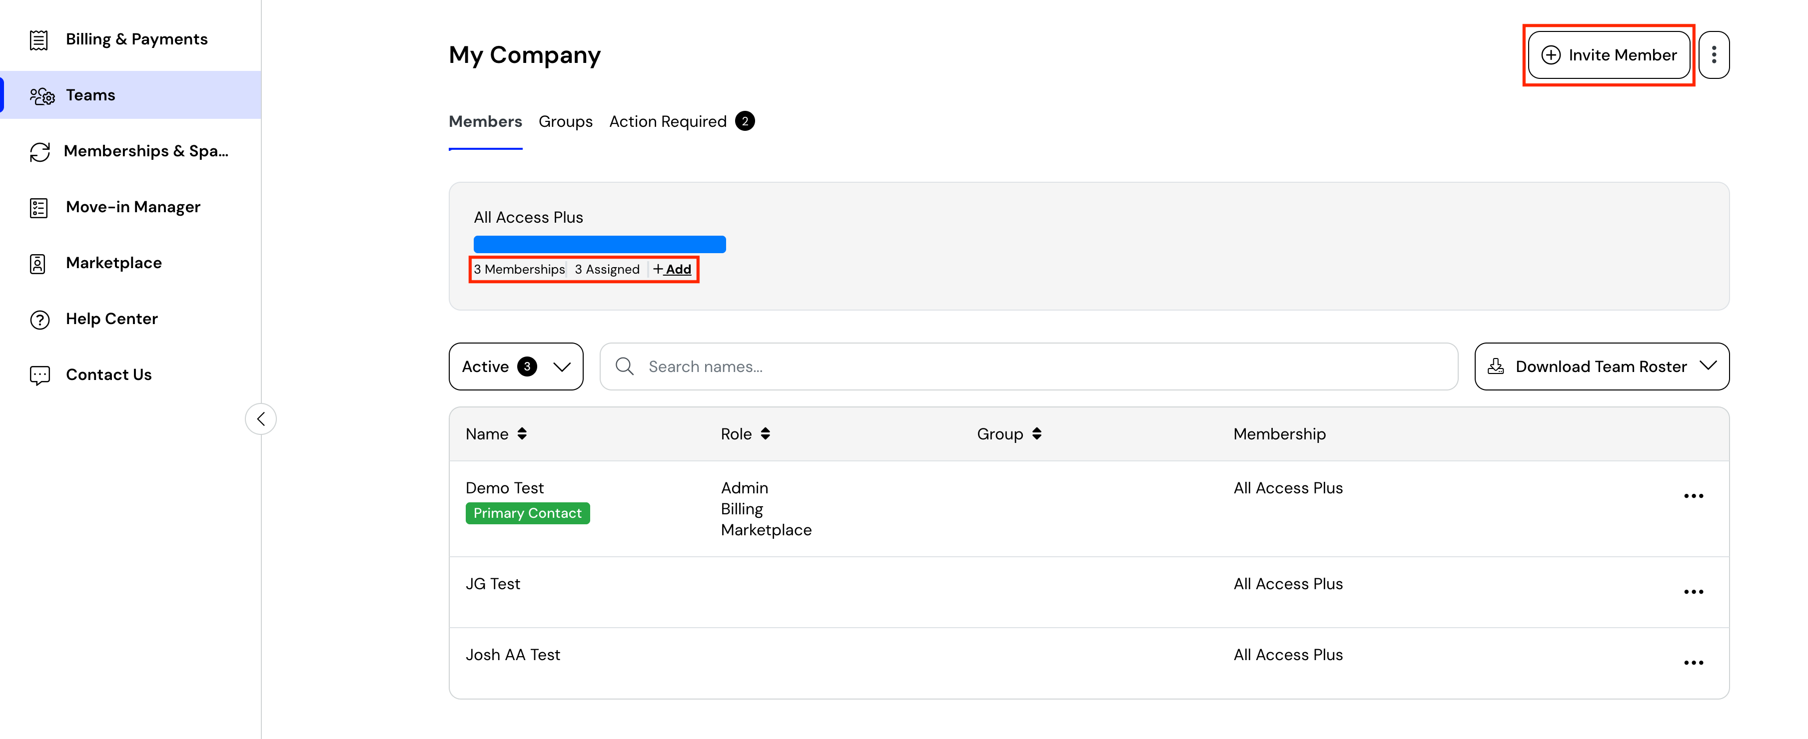
Task: Click the Primary Contact badge
Action: (x=527, y=513)
